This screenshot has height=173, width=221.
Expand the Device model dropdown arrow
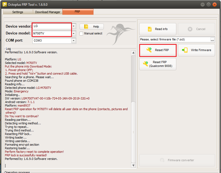tap(74, 34)
